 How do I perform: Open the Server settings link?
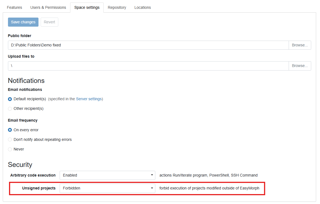pyautogui.click(x=89, y=99)
